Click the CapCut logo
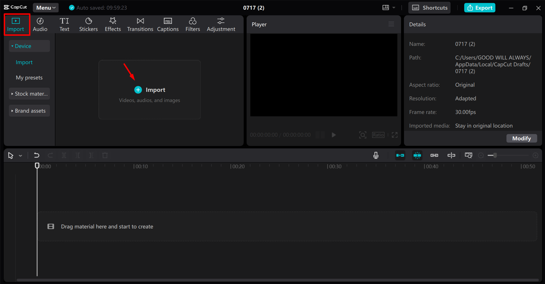The width and height of the screenshot is (545, 284). click(15, 7)
